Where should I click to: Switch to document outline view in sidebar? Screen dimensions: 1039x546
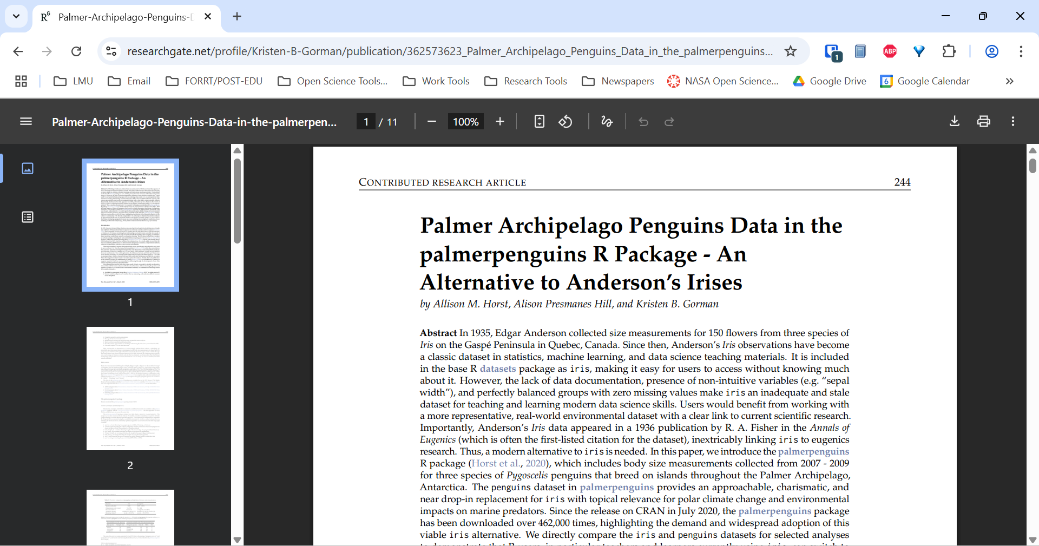28,218
